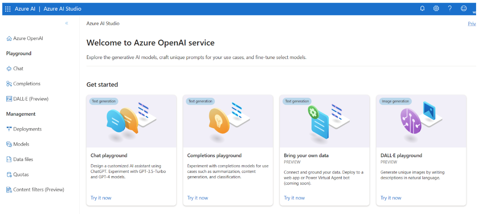Viewport: 478px width, 214px height.
Task: Click Try it now under Completions playground
Action: (x=197, y=198)
